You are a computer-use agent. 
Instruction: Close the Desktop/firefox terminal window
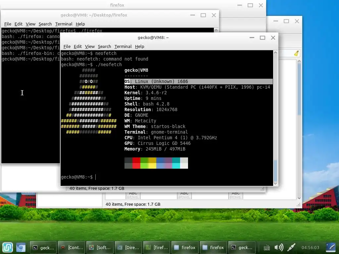coord(214,15)
